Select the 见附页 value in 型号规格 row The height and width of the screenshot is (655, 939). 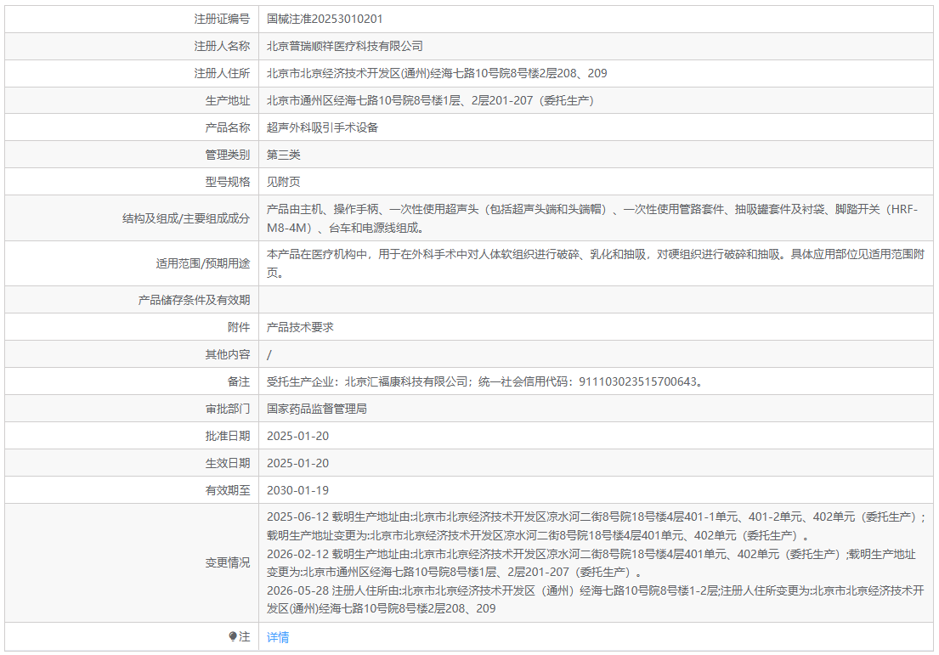pyautogui.click(x=283, y=182)
